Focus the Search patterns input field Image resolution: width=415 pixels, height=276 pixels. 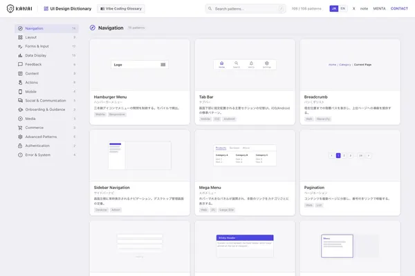[245, 9]
